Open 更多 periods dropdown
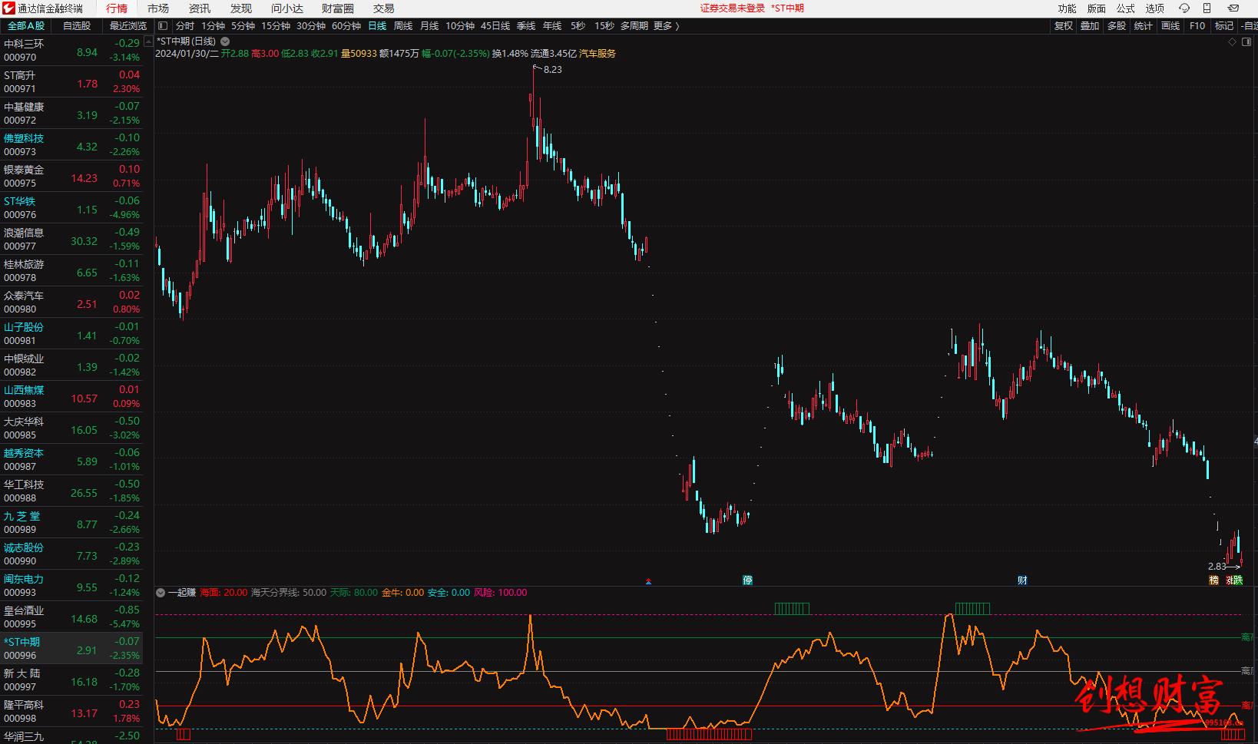Viewport: 1258px width, 744px height. pos(666,26)
